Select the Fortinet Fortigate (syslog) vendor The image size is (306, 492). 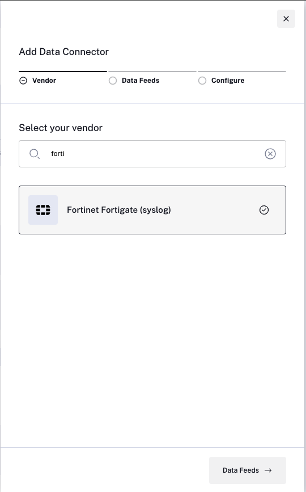(152, 210)
